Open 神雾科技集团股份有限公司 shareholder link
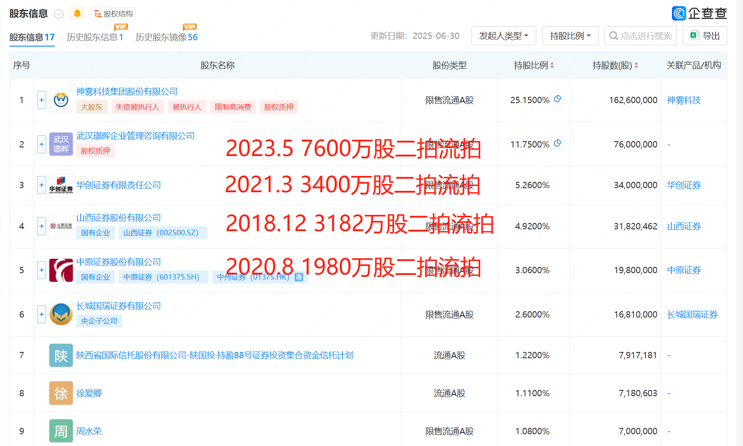Image resolution: width=743 pixels, height=446 pixels. click(127, 91)
